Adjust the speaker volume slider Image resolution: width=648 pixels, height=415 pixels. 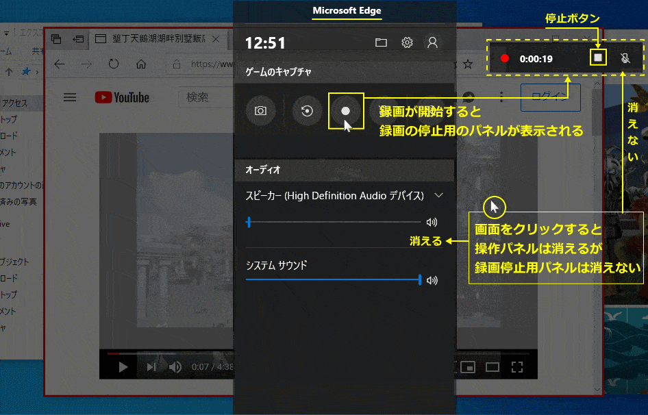click(333, 222)
